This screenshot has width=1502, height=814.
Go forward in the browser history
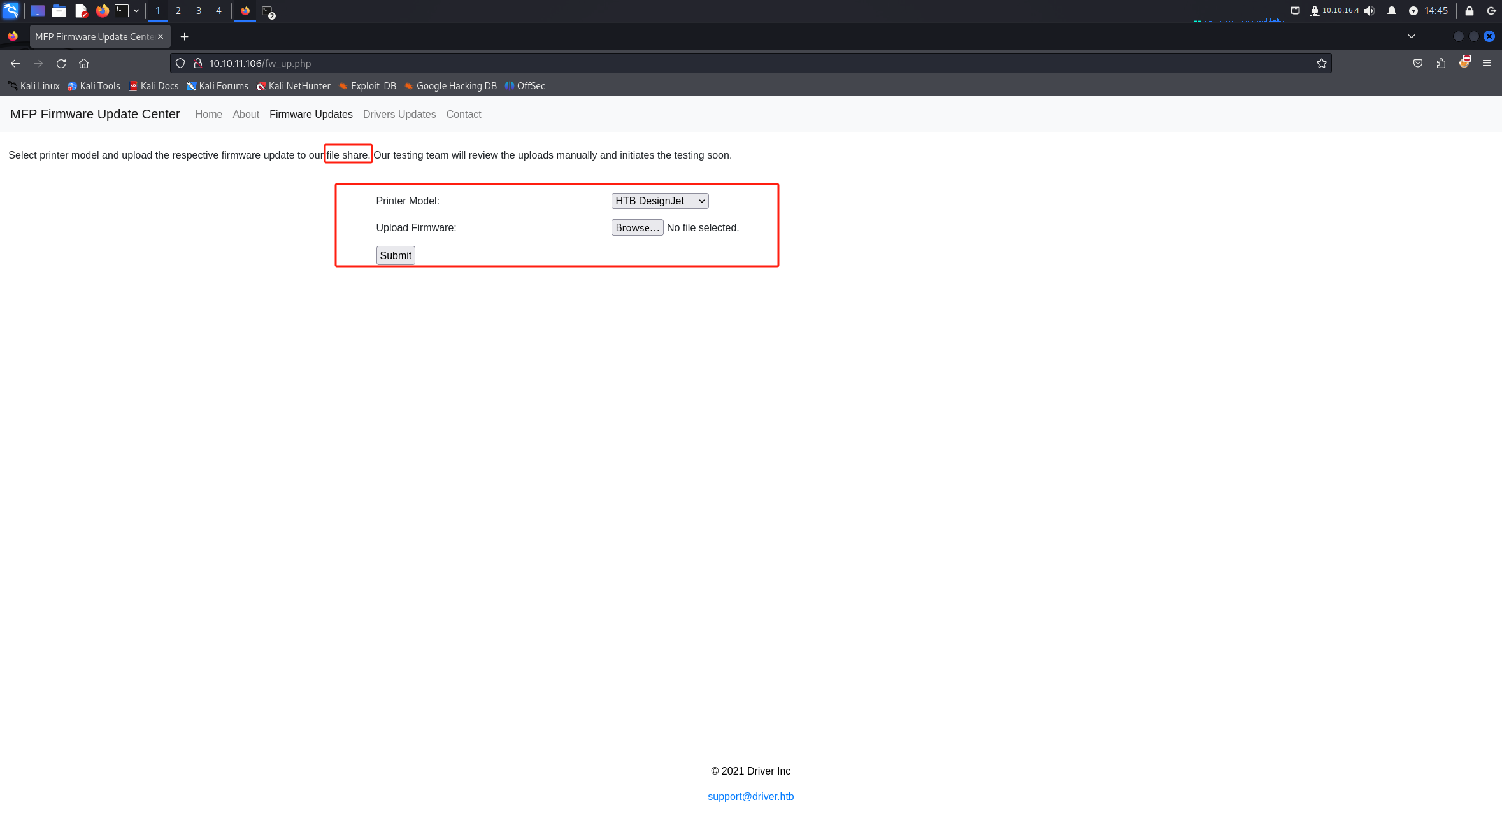(x=38, y=63)
